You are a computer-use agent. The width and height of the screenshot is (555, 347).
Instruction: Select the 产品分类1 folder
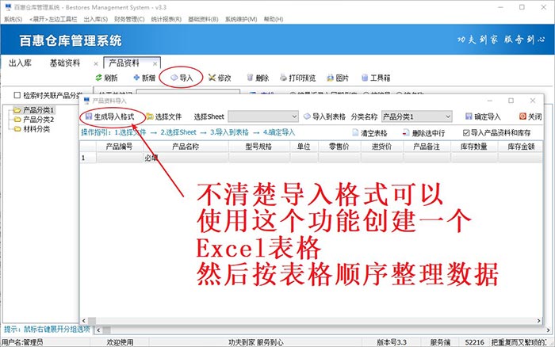33,110
